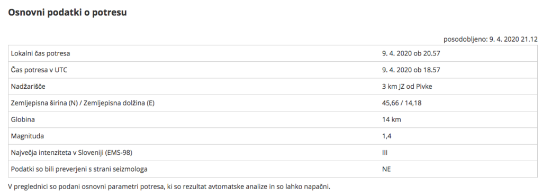Select depth value '14 km'
This screenshot has height=196, width=542.
point(391,120)
